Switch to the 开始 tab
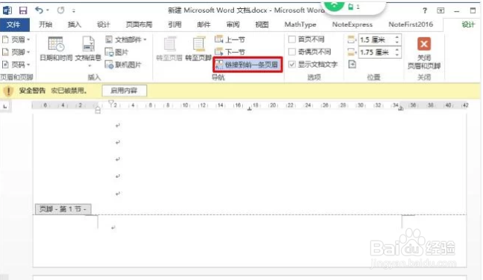 pos(45,25)
